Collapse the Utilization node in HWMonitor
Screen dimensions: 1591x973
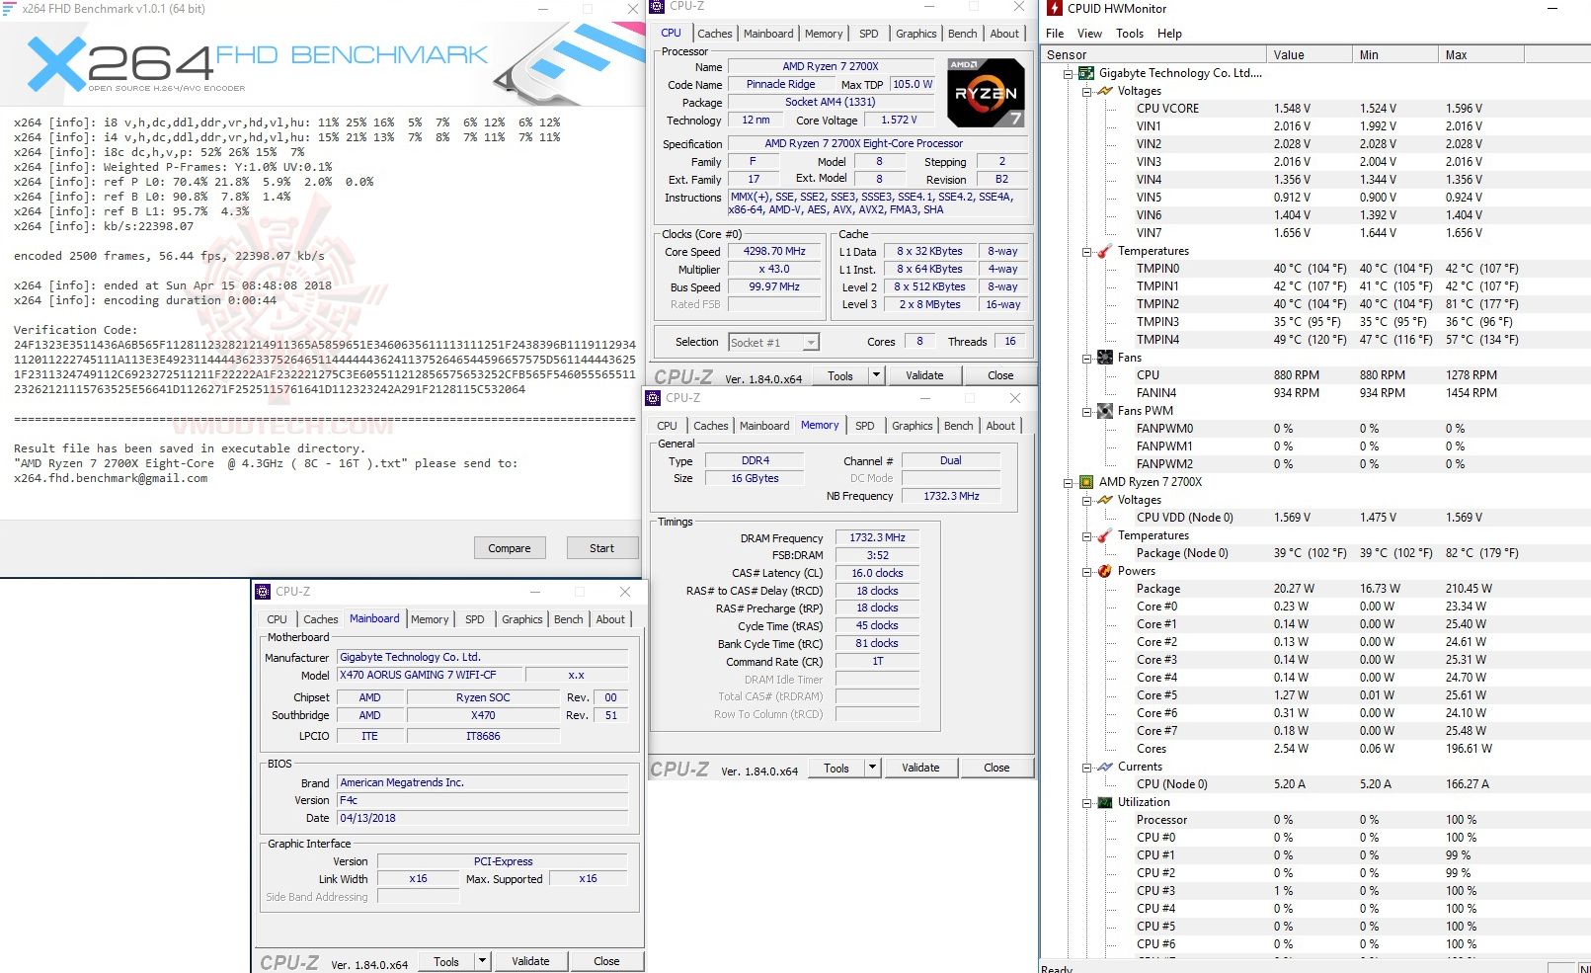pos(1086,803)
